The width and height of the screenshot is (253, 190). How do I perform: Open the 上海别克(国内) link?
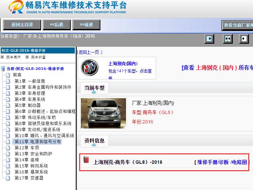(123, 64)
